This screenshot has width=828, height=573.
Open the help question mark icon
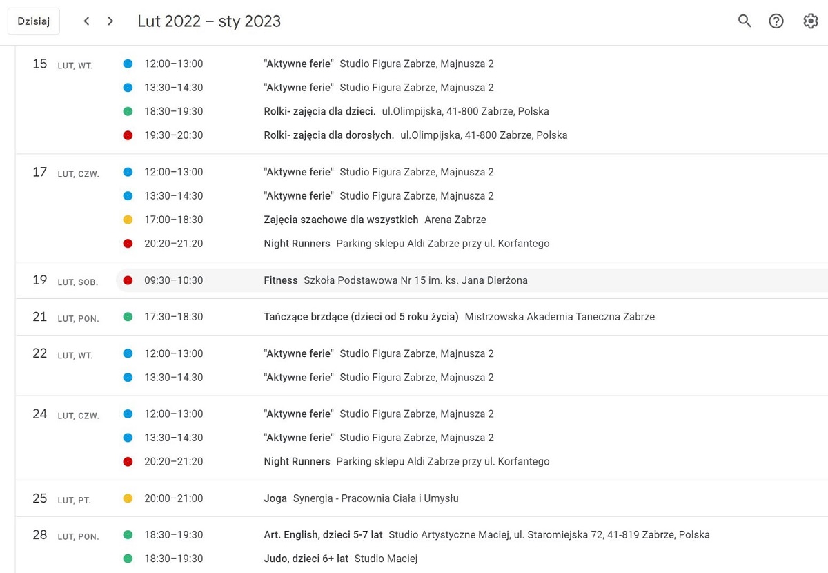click(776, 21)
